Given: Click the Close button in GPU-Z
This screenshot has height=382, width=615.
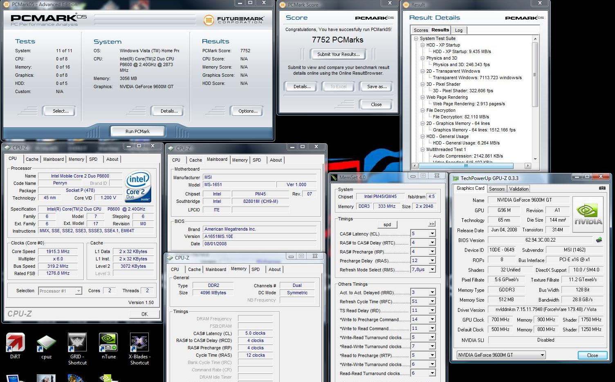Looking at the screenshot, I should (x=593, y=355).
